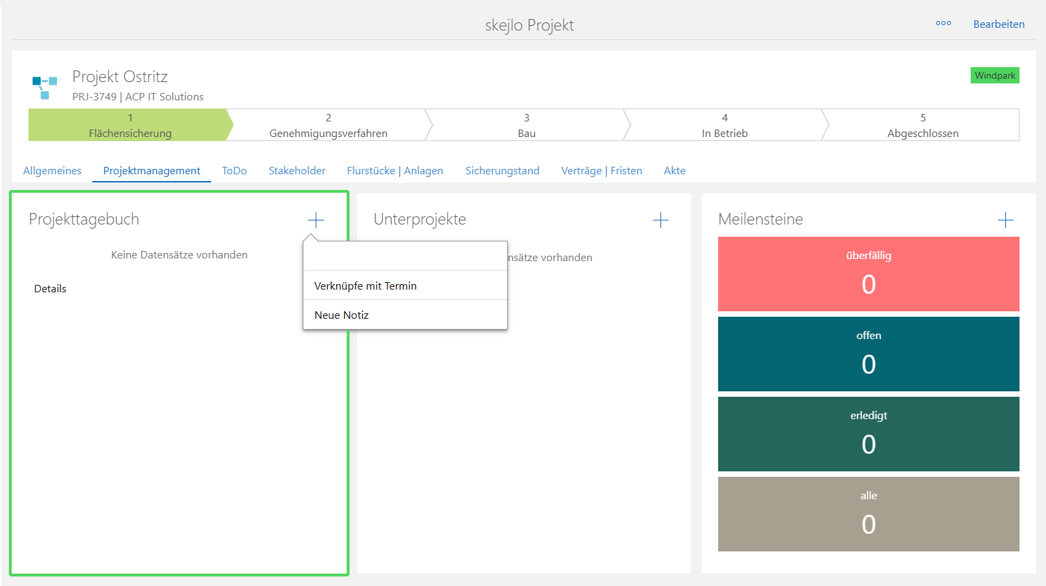The height and width of the screenshot is (586, 1046).
Task: Add a new Unterprojekte entry with plus
Action: 660,220
